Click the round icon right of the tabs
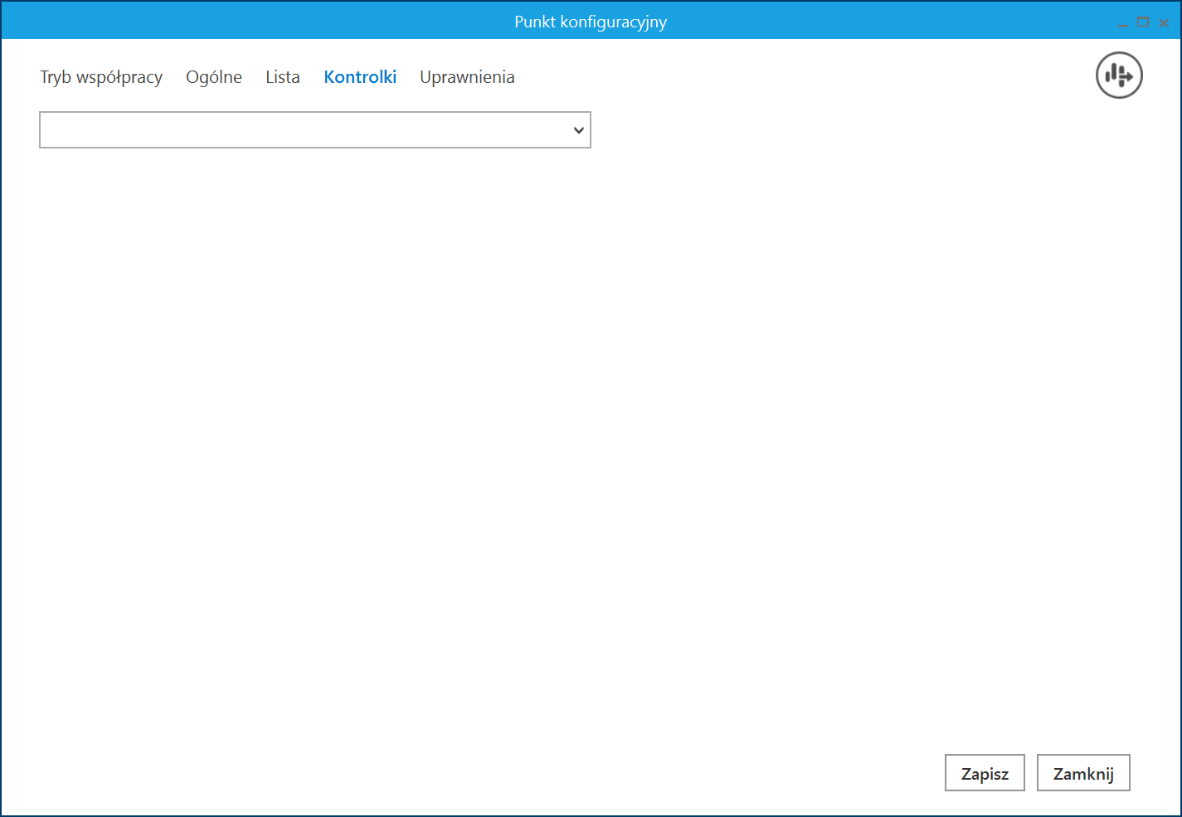This screenshot has height=817, width=1182. click(1119, 75)
